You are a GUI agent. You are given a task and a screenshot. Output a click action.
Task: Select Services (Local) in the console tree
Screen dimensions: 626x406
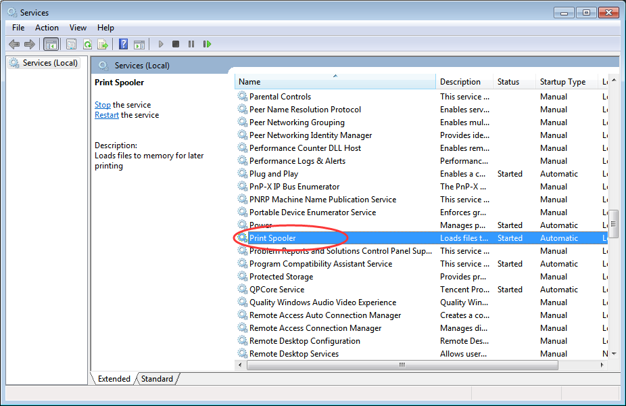click(x=50, y=63)
